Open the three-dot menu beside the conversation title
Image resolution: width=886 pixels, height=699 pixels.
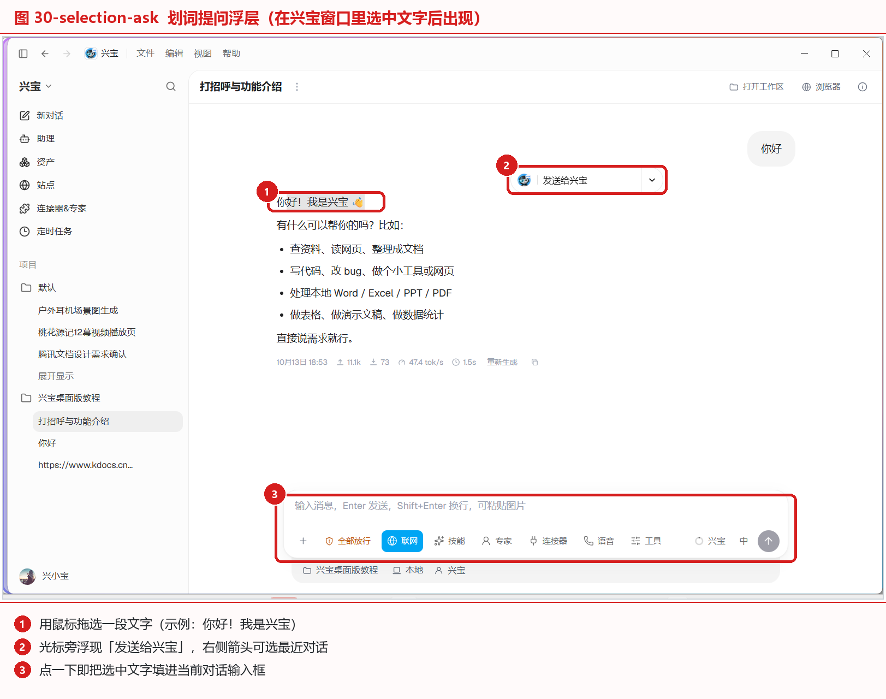tap(297, 87)
